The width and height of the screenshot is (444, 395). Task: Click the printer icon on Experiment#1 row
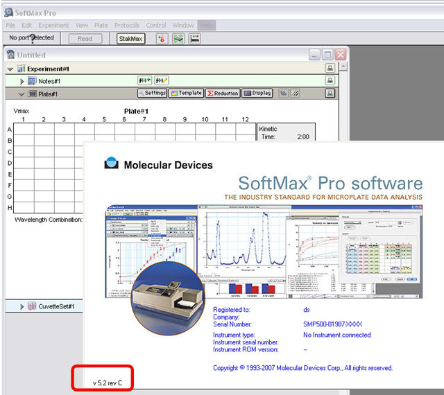tap(330, 69)
